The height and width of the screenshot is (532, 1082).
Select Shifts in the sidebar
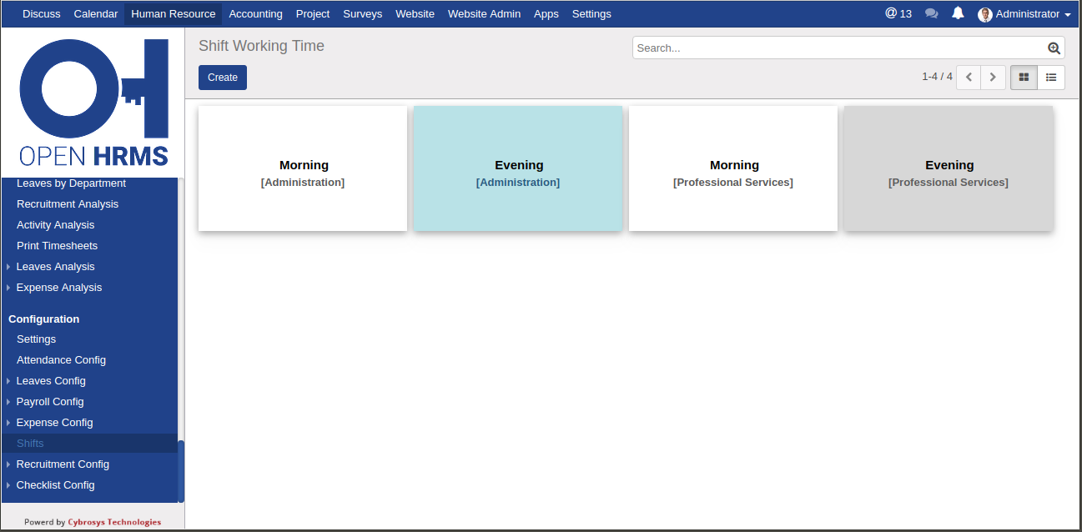(89, 444)
